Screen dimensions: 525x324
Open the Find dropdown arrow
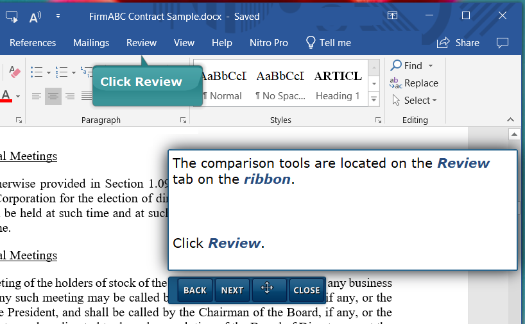[431, 65]
